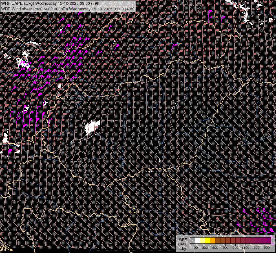
Task: Select the white swatch in CAPE legend
Action: [197, 240]
